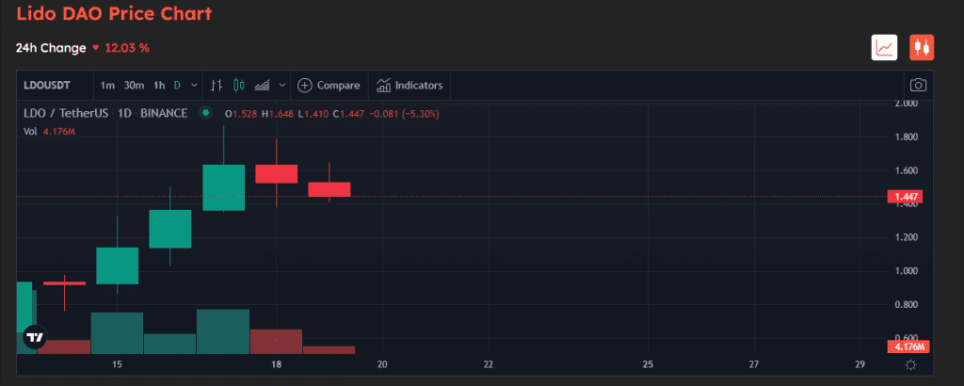Switch to line chart view icon
Image resolution: width=964 pixels, height=386 pixels.
coord(884,47)
